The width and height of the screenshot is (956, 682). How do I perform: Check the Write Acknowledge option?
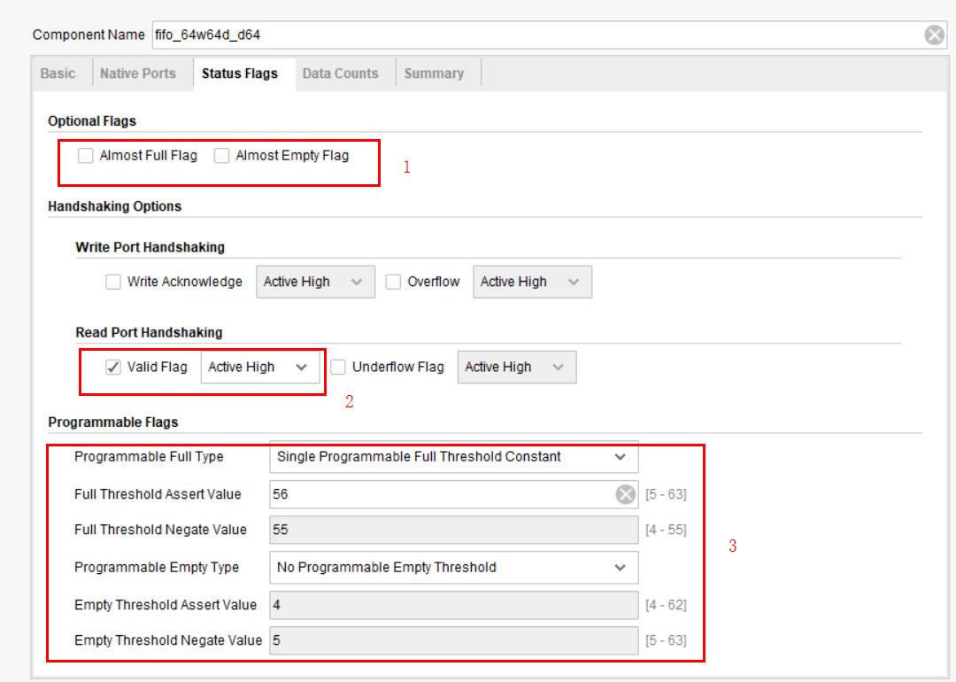point(112,282)
